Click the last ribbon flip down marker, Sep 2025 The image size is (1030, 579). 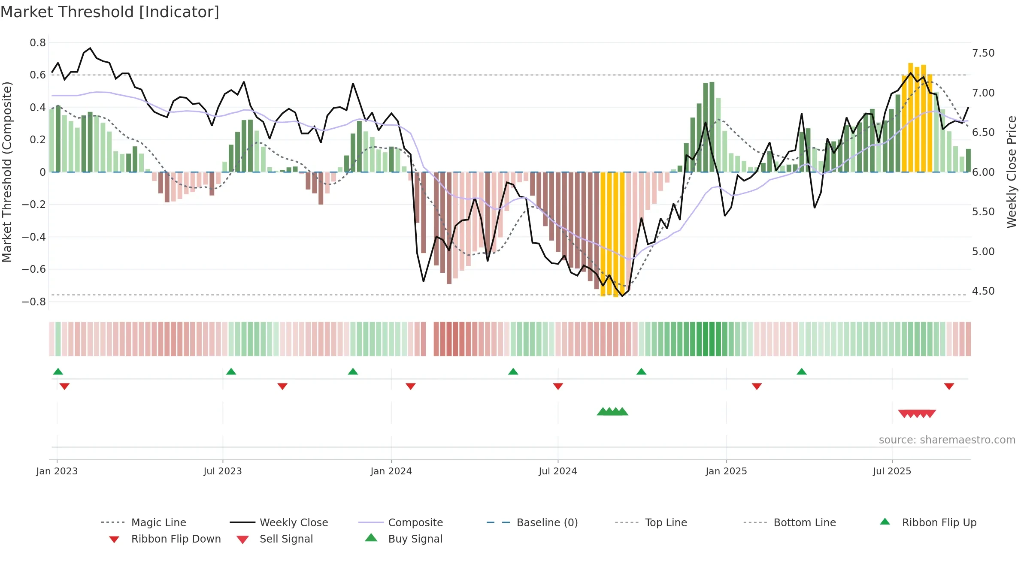pos(949,386)
